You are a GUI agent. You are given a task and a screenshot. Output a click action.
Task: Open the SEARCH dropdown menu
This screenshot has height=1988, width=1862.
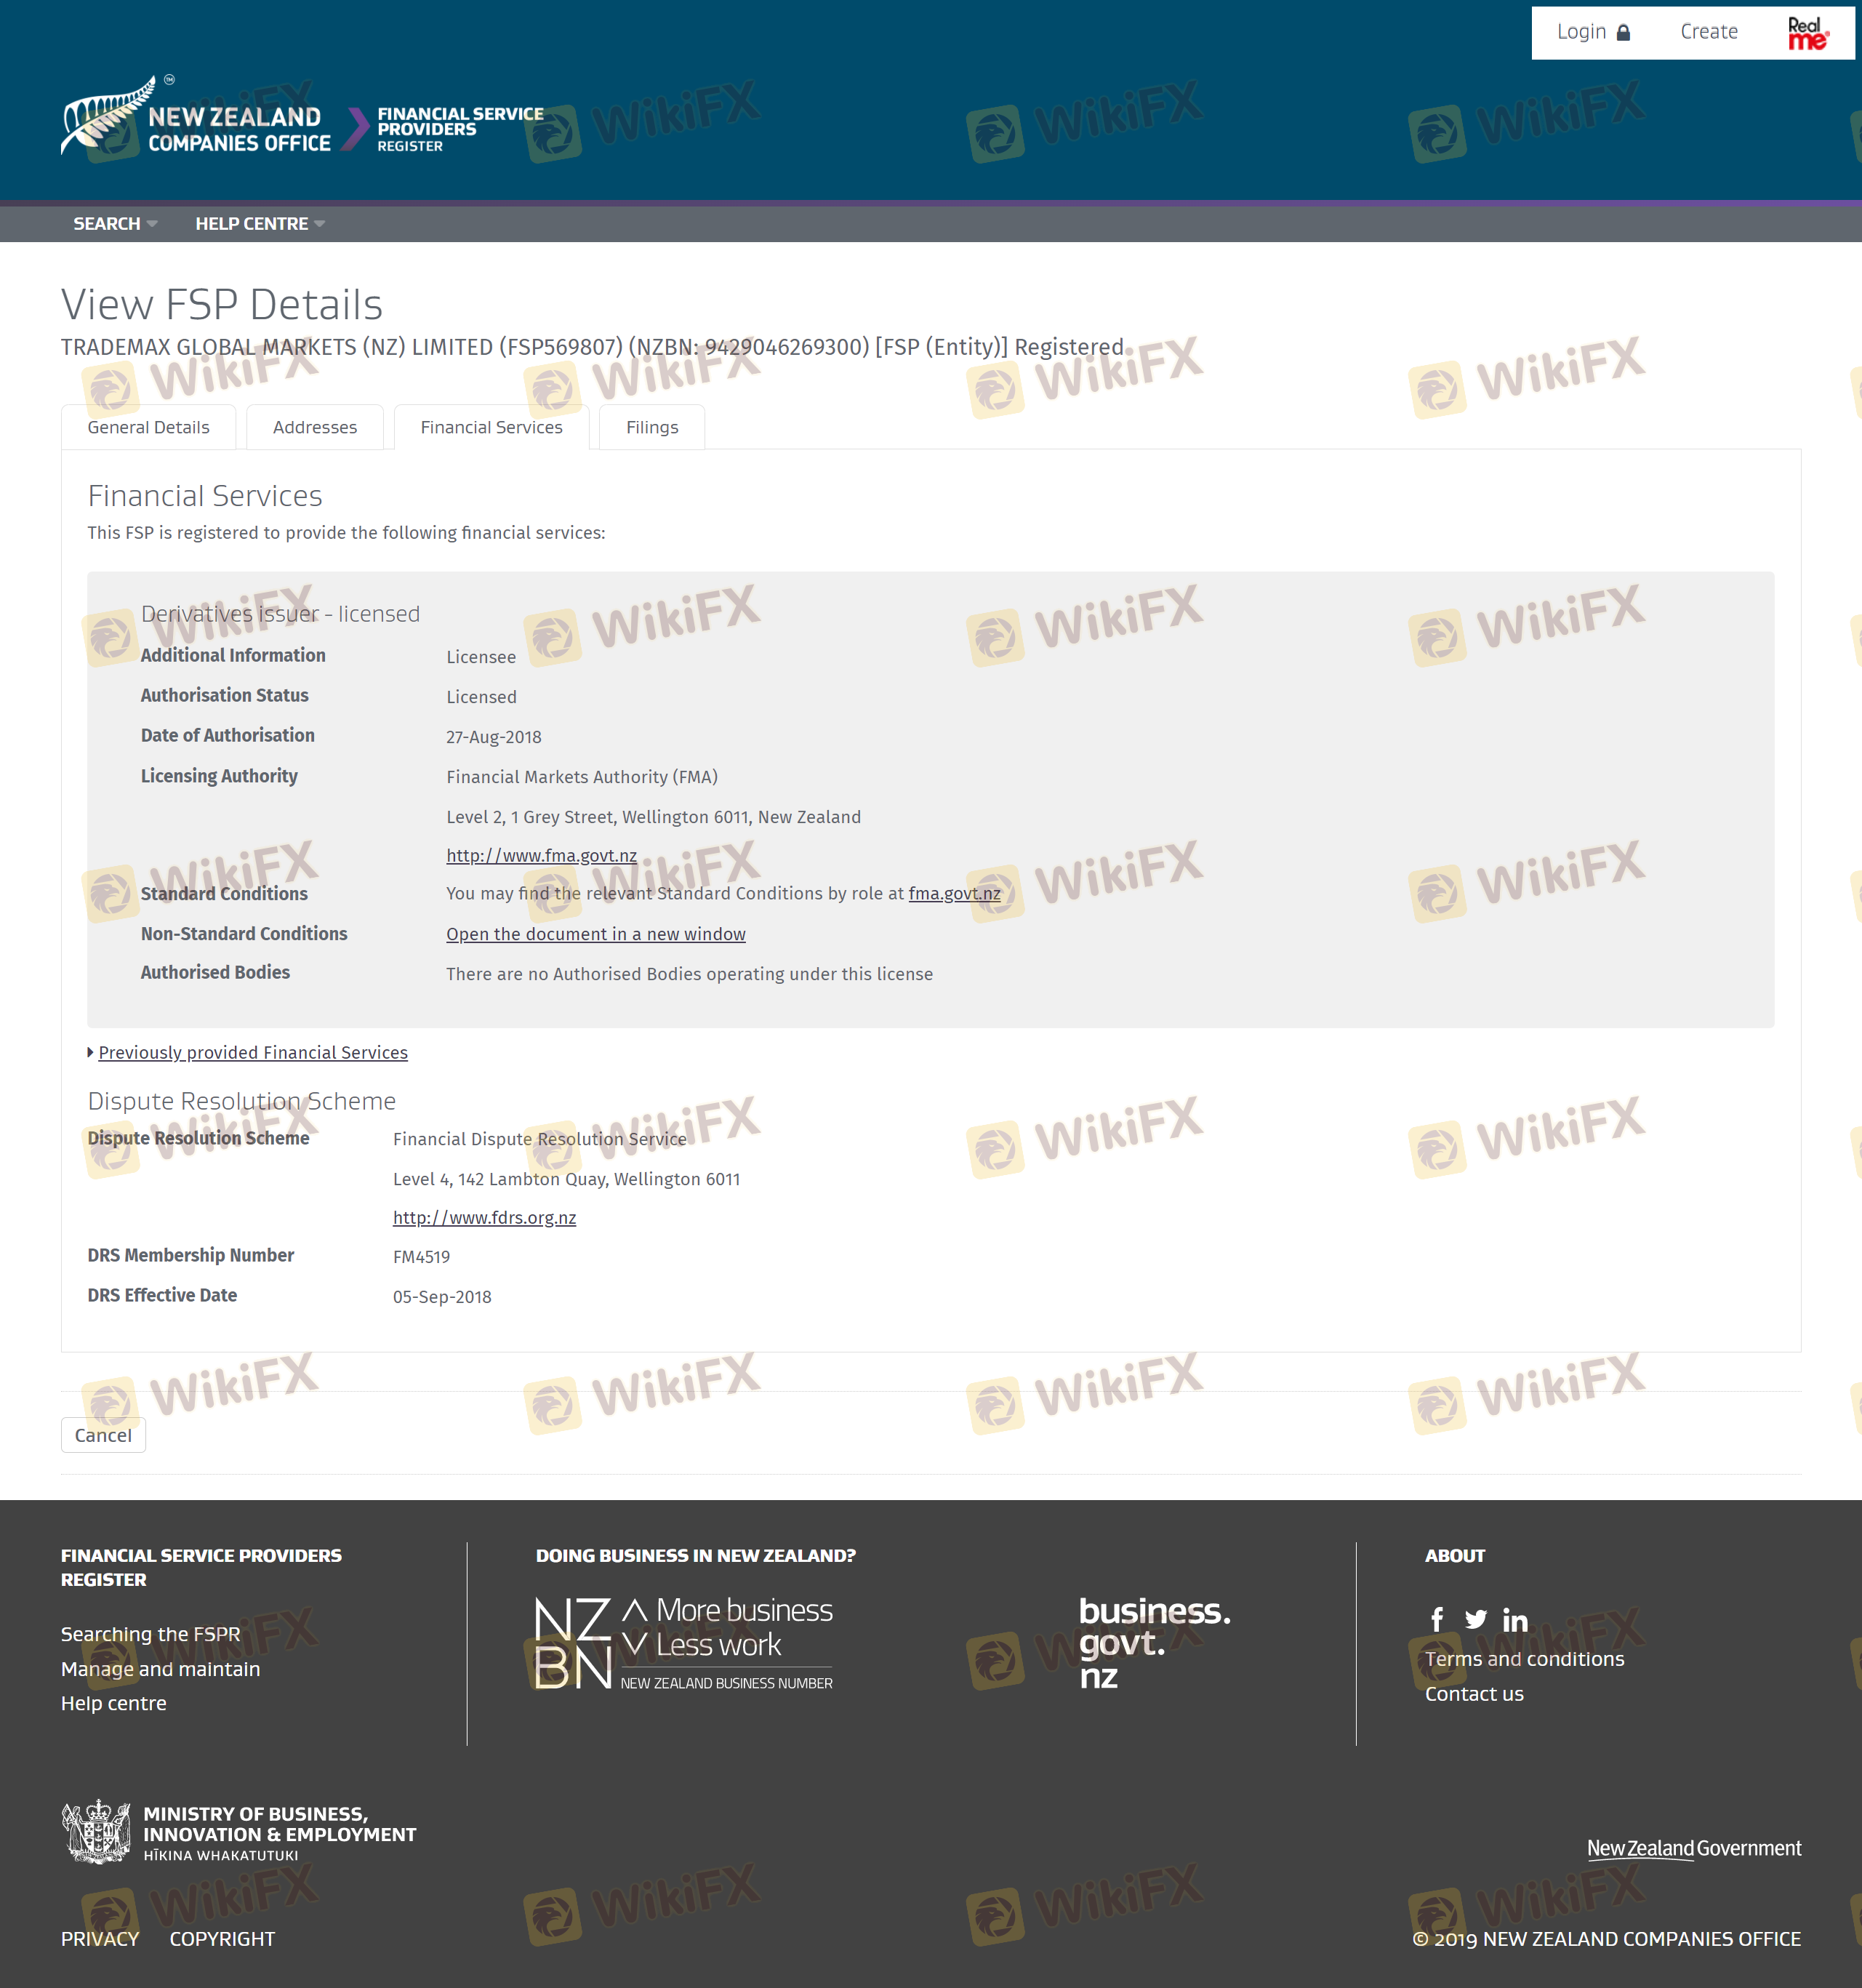(x=114, y=224)
